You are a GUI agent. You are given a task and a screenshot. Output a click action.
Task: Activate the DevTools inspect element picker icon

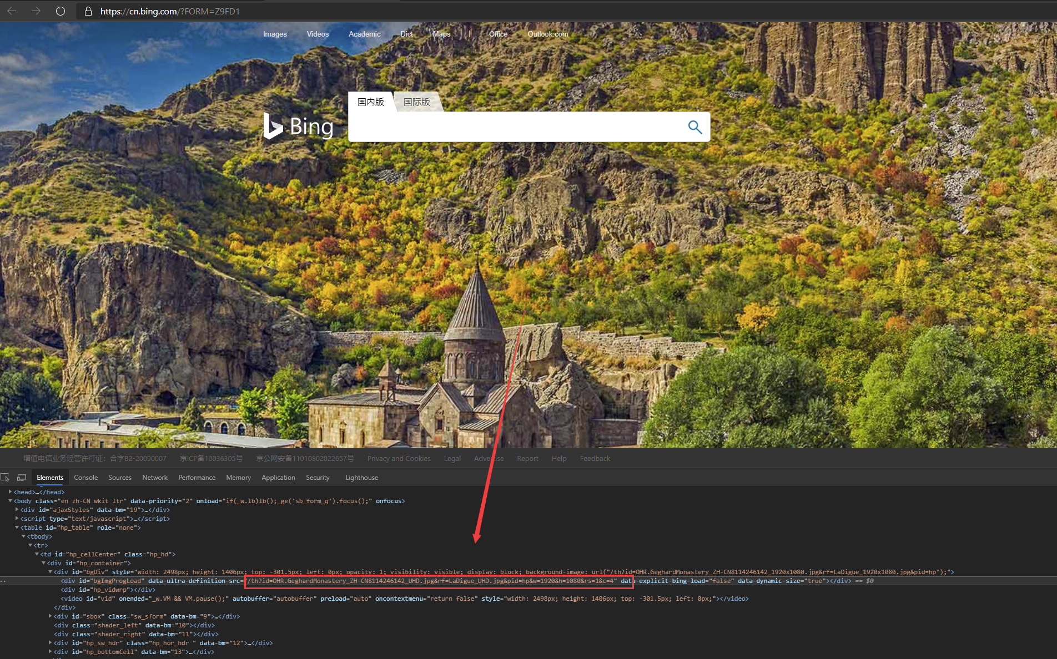click(x=6, y=477)
